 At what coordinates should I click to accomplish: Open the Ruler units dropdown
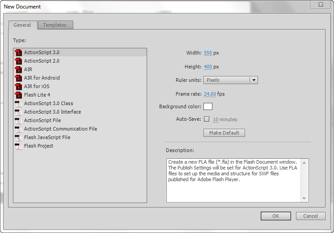pos(230,80)
